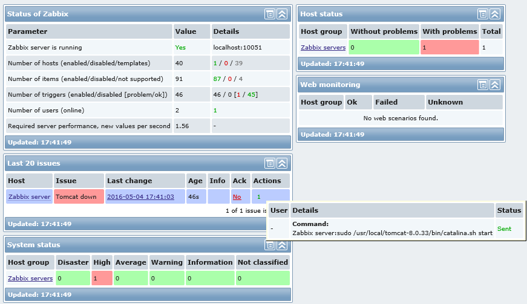Click 'Not classified' column header
Image resolution: width=527 pixels, height=304 pixels.
pos(263,262)
